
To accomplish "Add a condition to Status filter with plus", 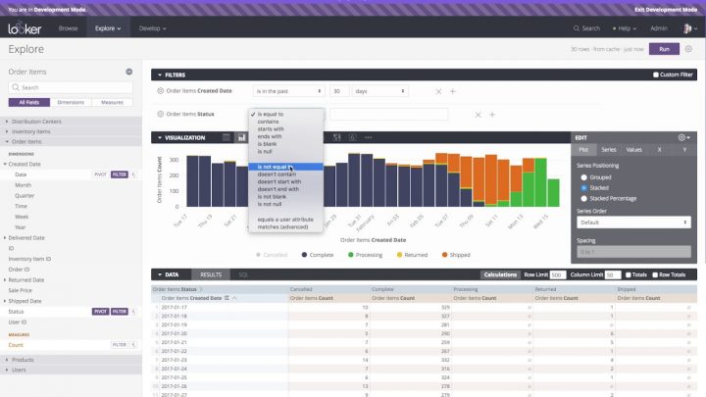I will [492, 115].
